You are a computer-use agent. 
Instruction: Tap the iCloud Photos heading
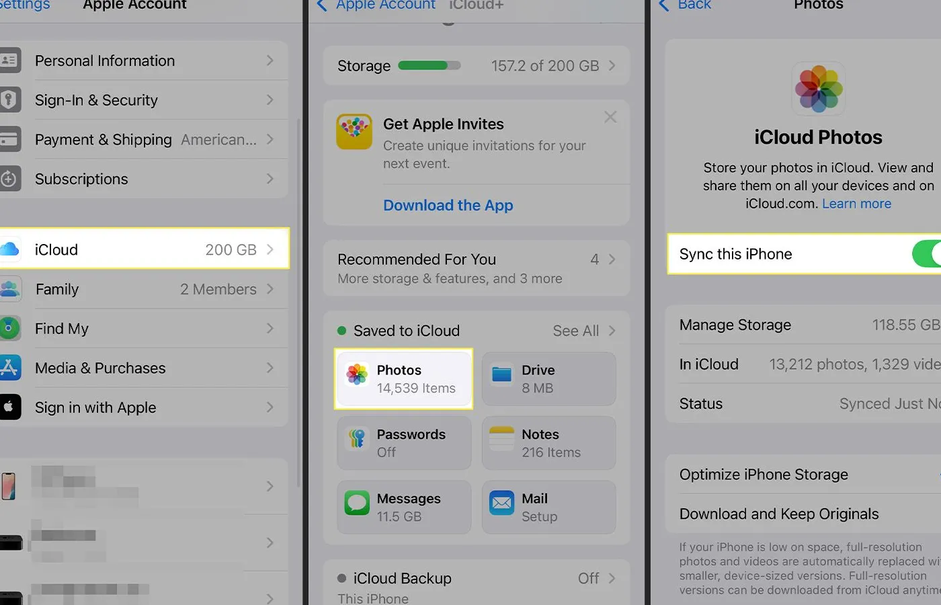[818, 137]
